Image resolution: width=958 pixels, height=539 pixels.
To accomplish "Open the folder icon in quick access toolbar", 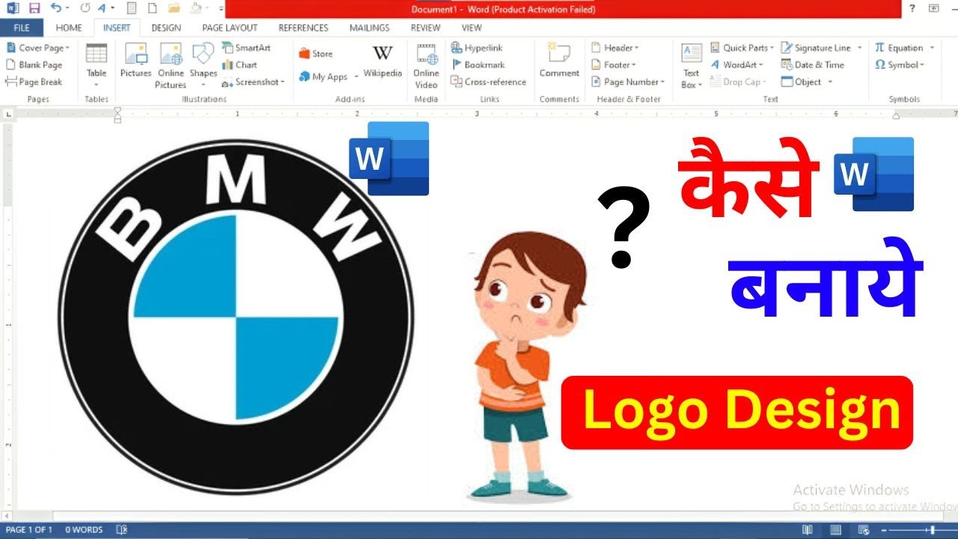I will (174, 8).
